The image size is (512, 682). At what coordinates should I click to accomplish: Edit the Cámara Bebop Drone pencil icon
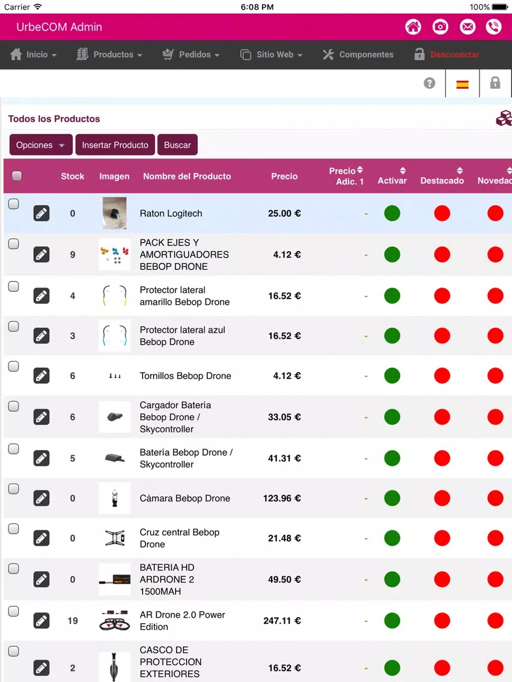tap(41, 498)
